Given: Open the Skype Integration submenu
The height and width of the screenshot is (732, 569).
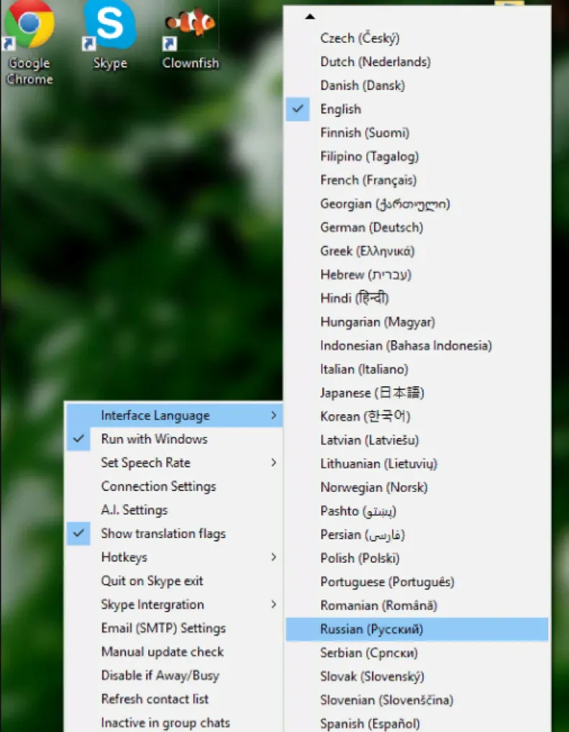Looking at the screenshot, I should point(174,605).
